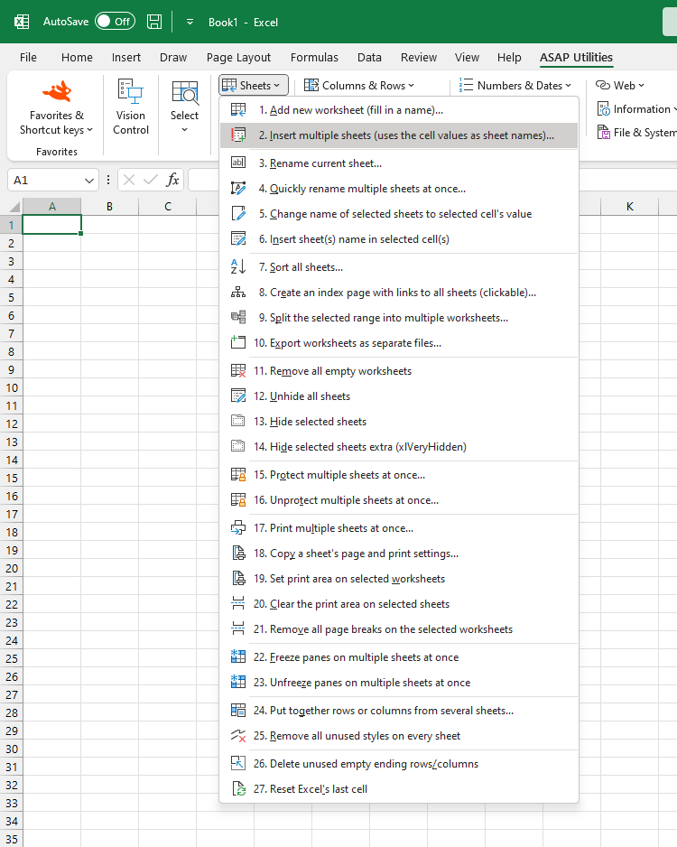Viewport: 677px width, 847px height.
Task: Select Remove all page breaks menu item
Action: [x=399, y=629]
